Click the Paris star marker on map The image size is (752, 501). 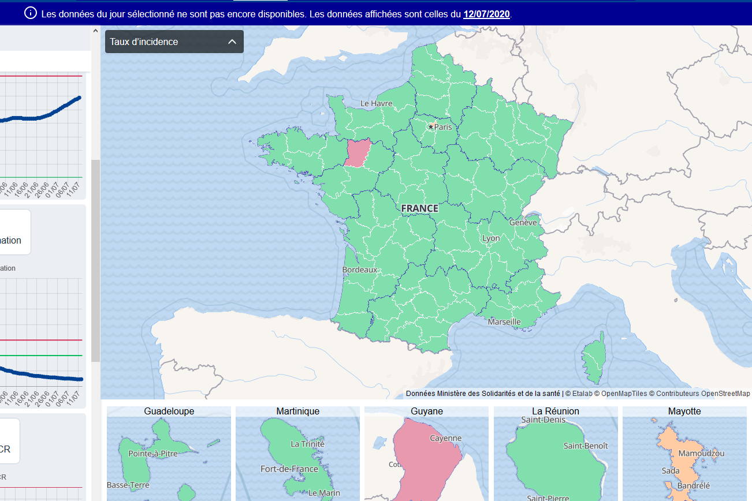tap(430, 126)
